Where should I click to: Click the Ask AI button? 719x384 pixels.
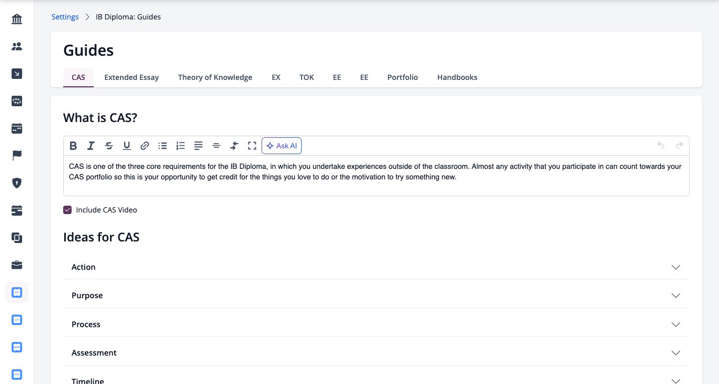(282, 146)
